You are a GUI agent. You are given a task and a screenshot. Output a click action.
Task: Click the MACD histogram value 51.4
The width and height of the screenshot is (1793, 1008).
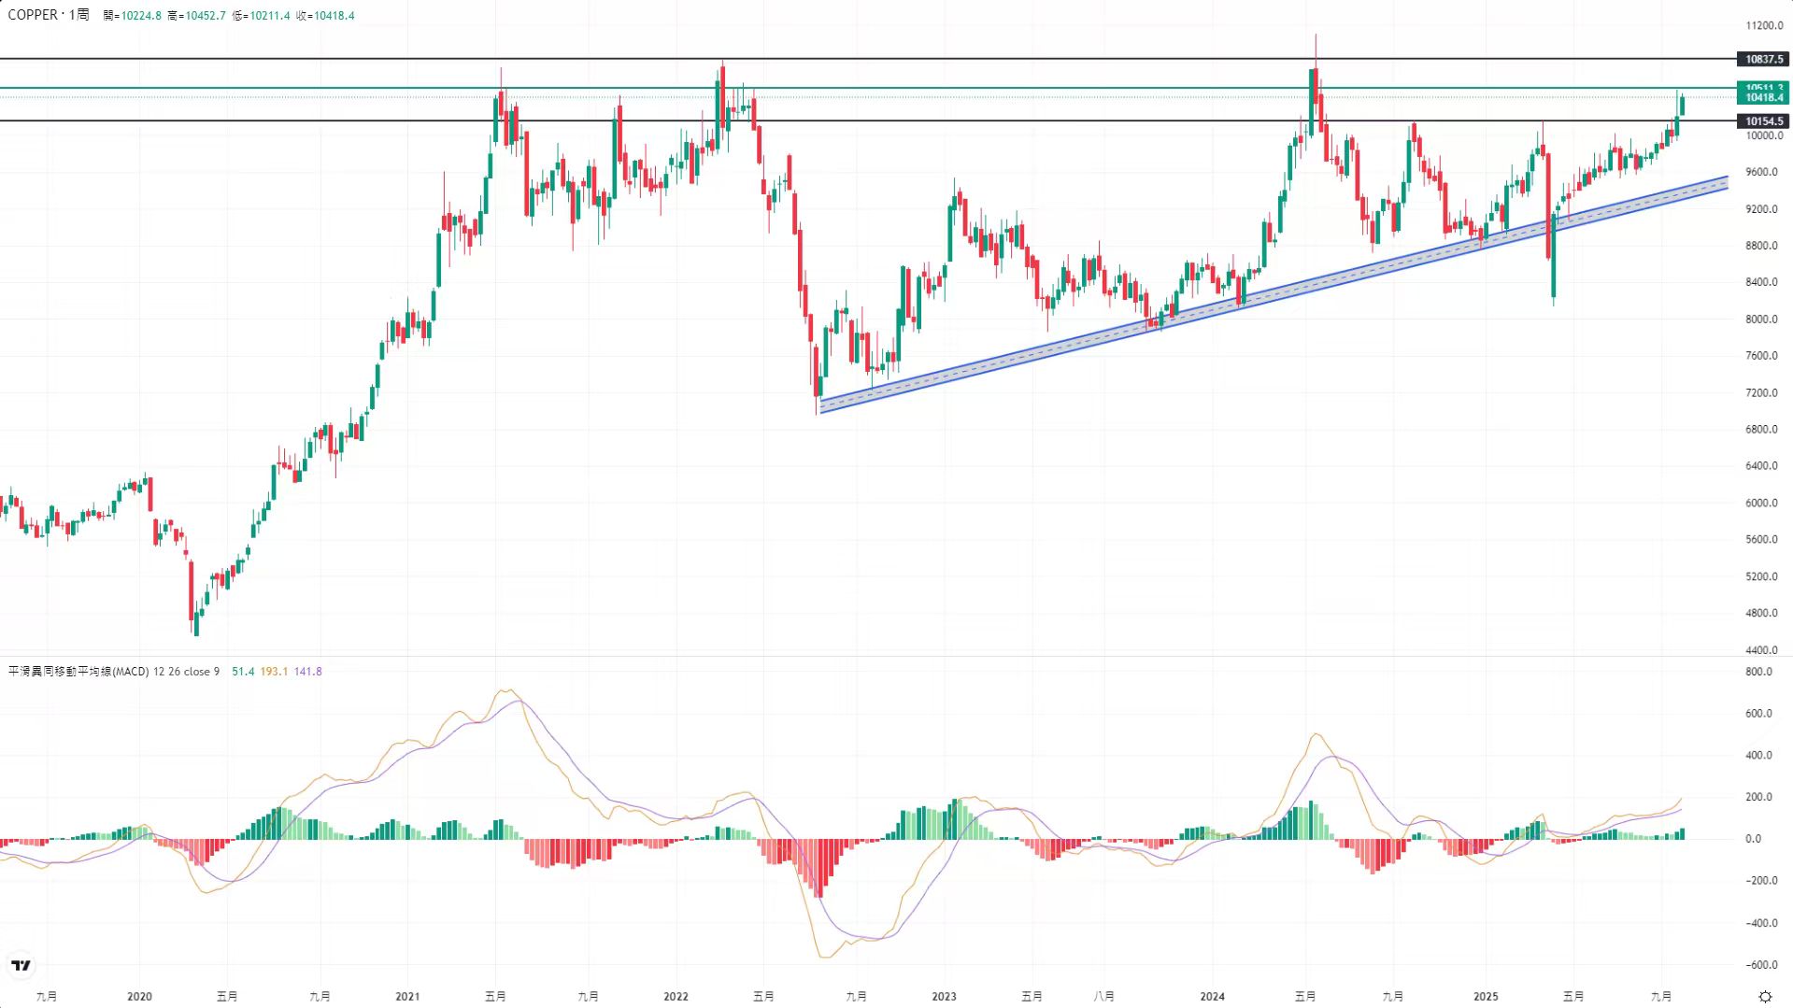[243, 672]
